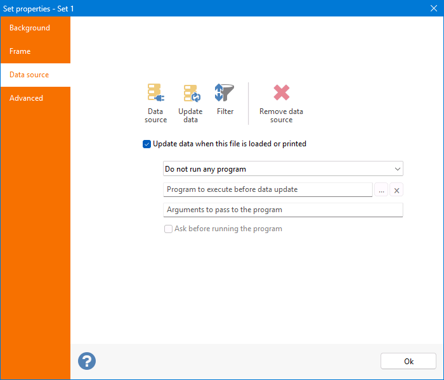Close the Set properties dialog window

coord(434,8)
